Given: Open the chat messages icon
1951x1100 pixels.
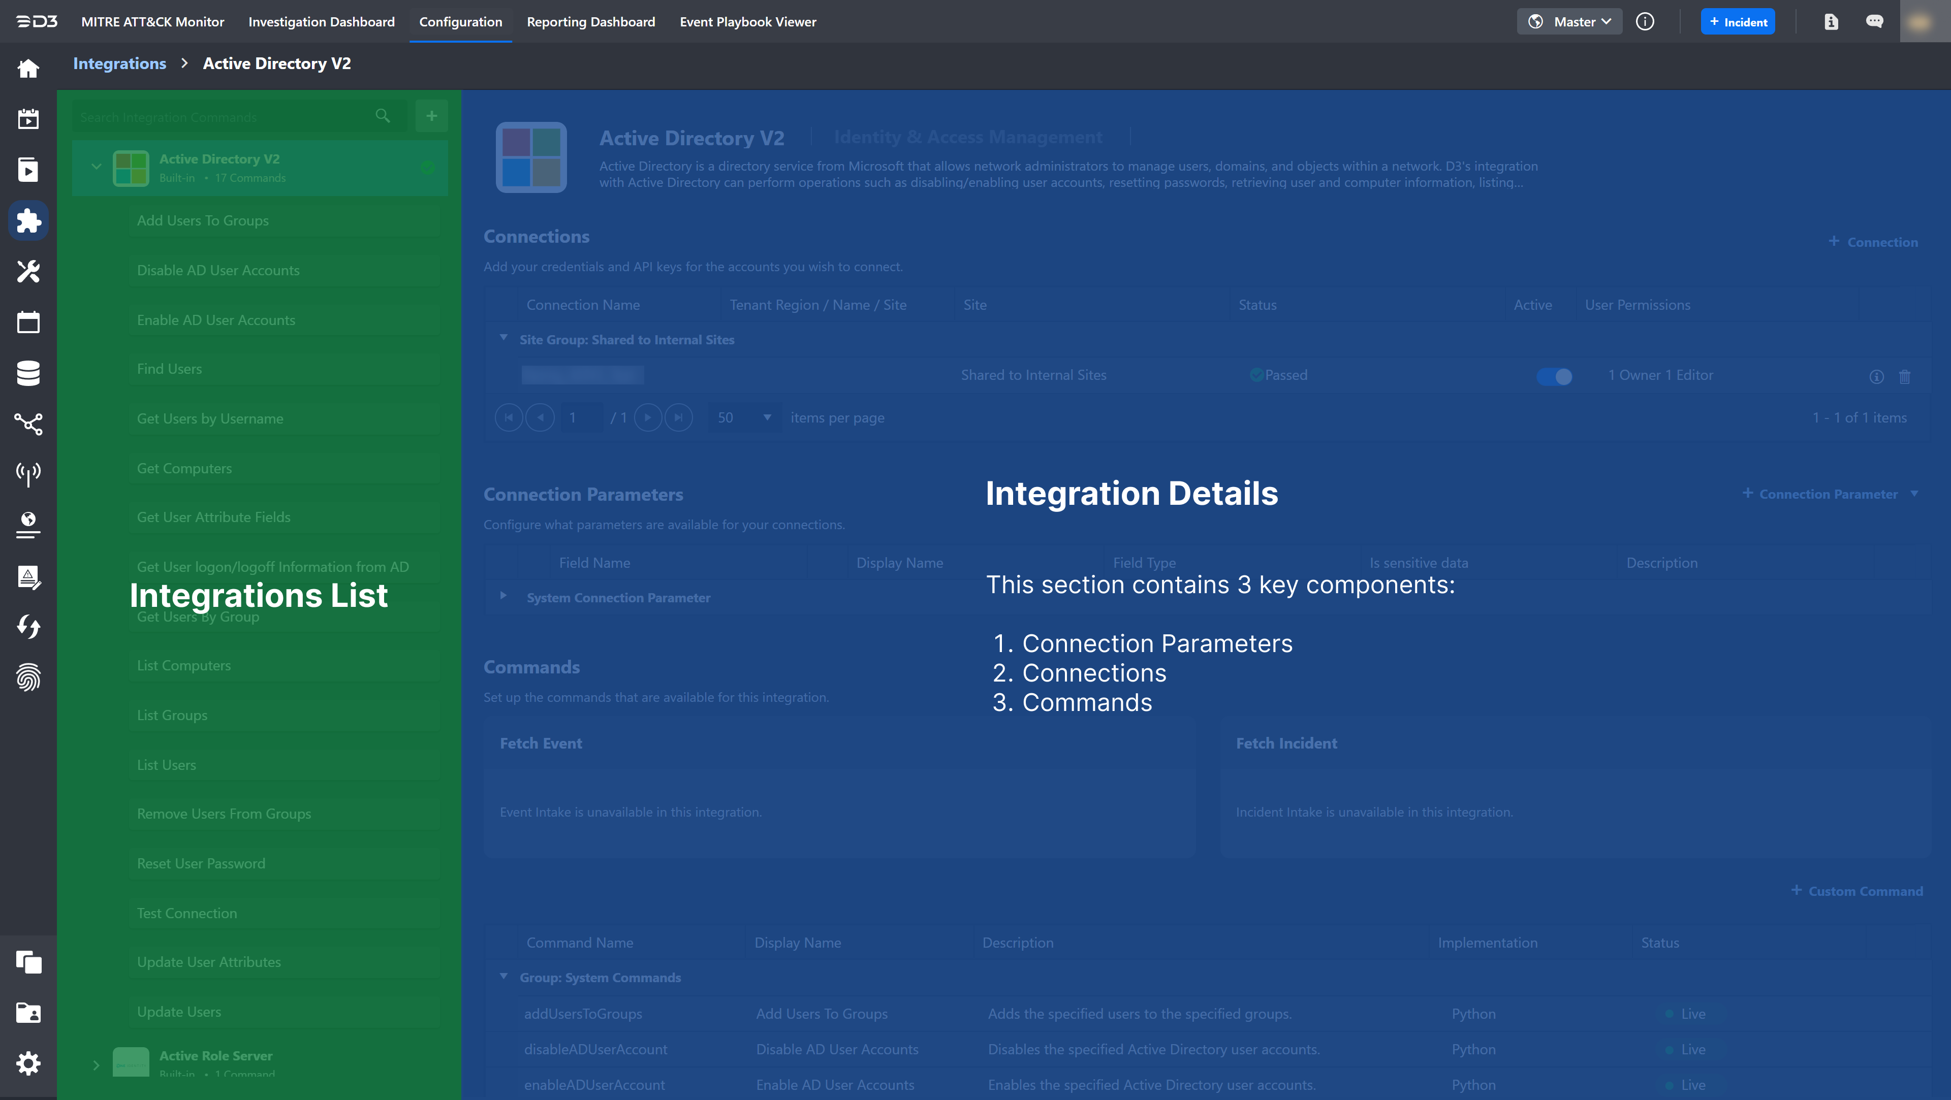Looking at the screenshot, I should click(1874, 22).
